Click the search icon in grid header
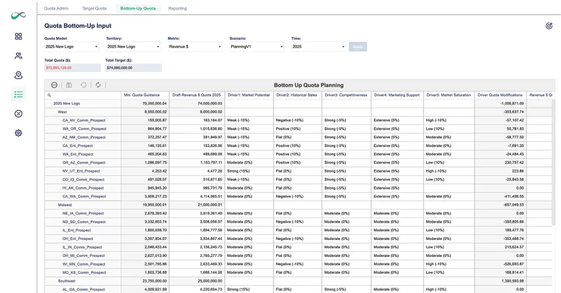Viewport: 561px width, 293px height. tap(49, 95)
